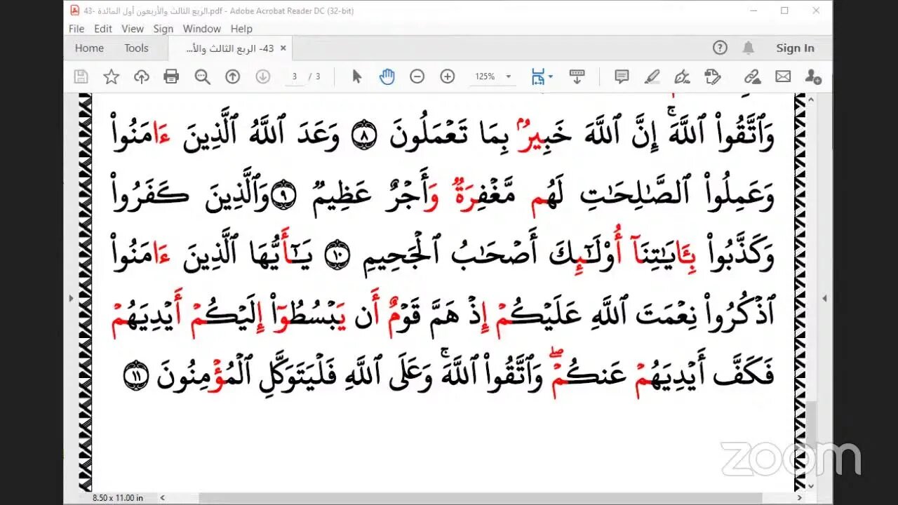Click the Sign In button
The image size is (898, 505).
point(795,48)
